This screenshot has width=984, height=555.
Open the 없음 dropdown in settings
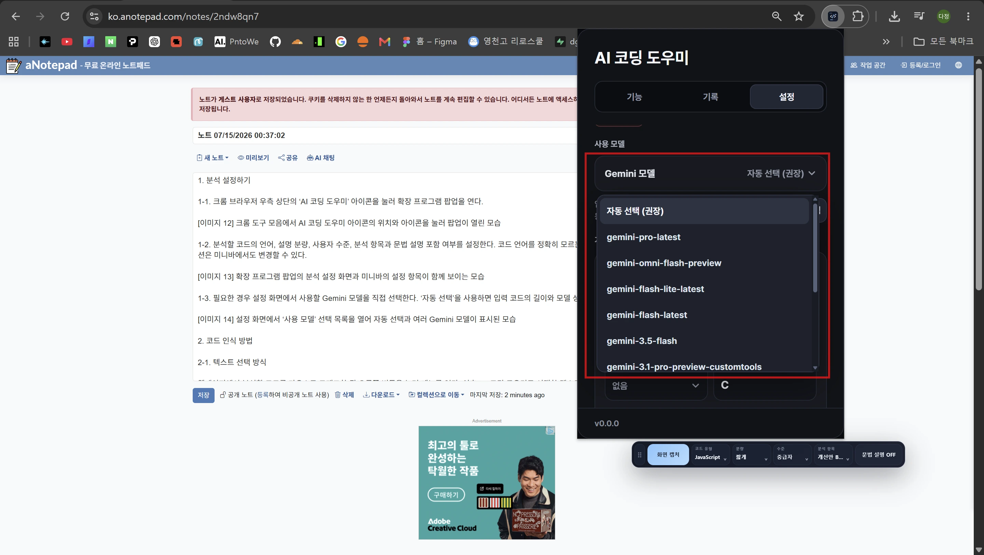pos(656,386)
